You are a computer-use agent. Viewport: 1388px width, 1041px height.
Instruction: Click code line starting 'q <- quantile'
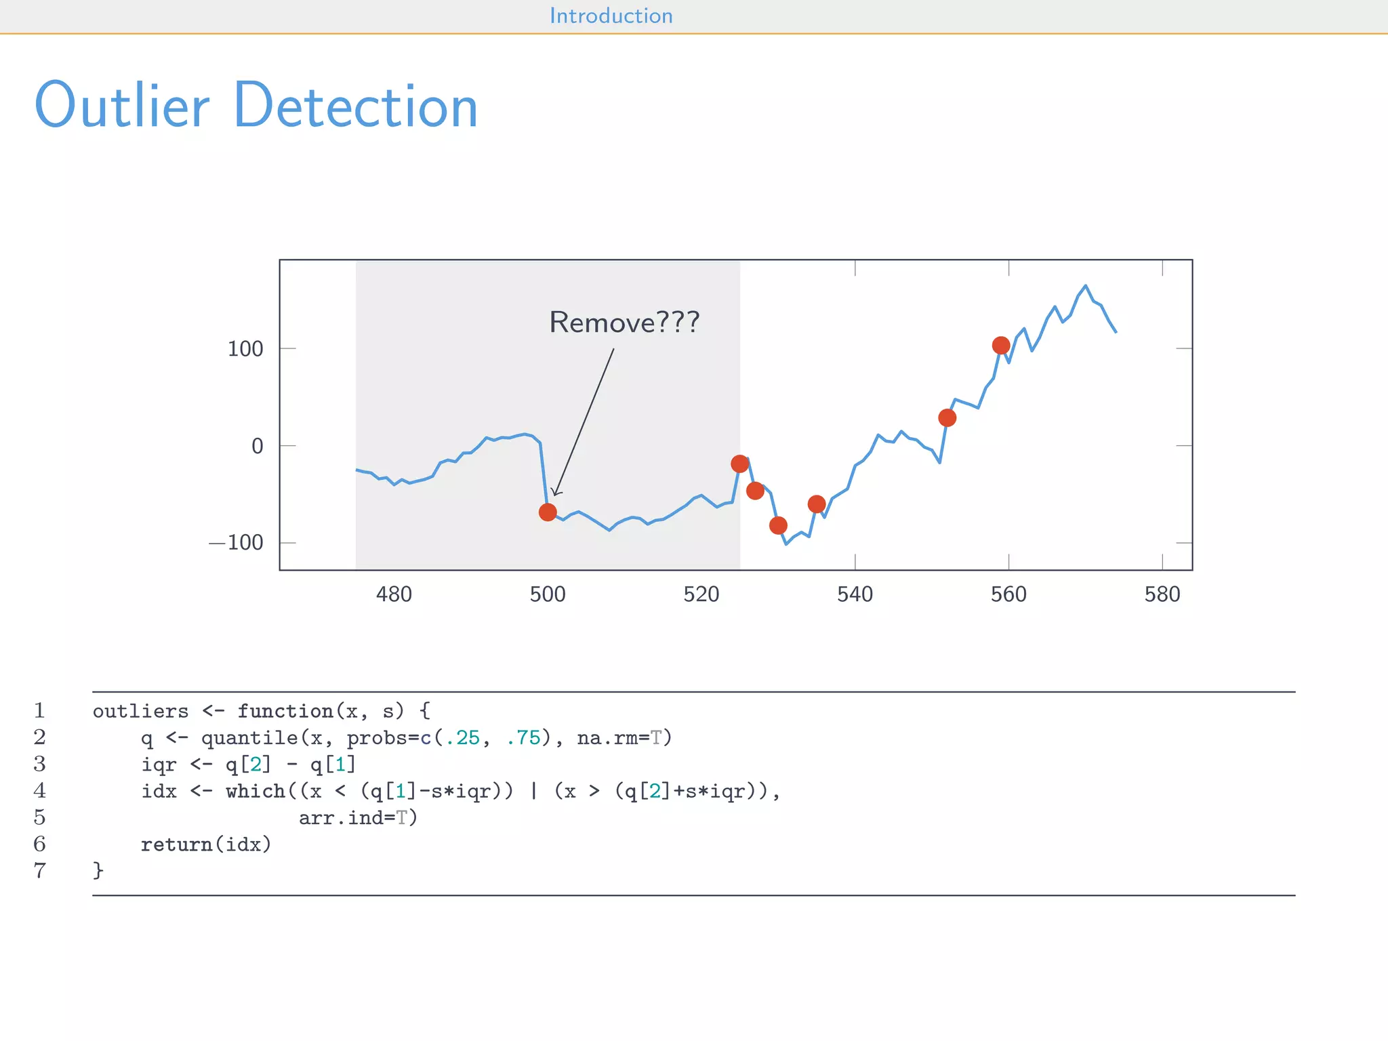407,737
